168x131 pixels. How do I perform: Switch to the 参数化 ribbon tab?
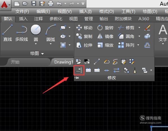click(56, 19)
